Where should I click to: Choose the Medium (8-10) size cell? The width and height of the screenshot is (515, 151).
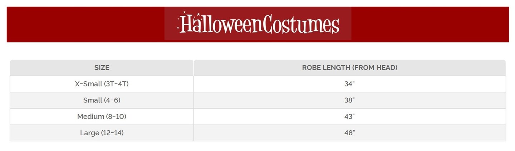coord(102,117)
